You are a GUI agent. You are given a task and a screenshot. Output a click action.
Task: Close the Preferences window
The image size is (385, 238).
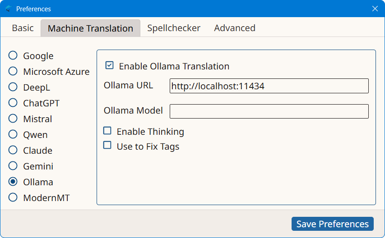[375, 9]
